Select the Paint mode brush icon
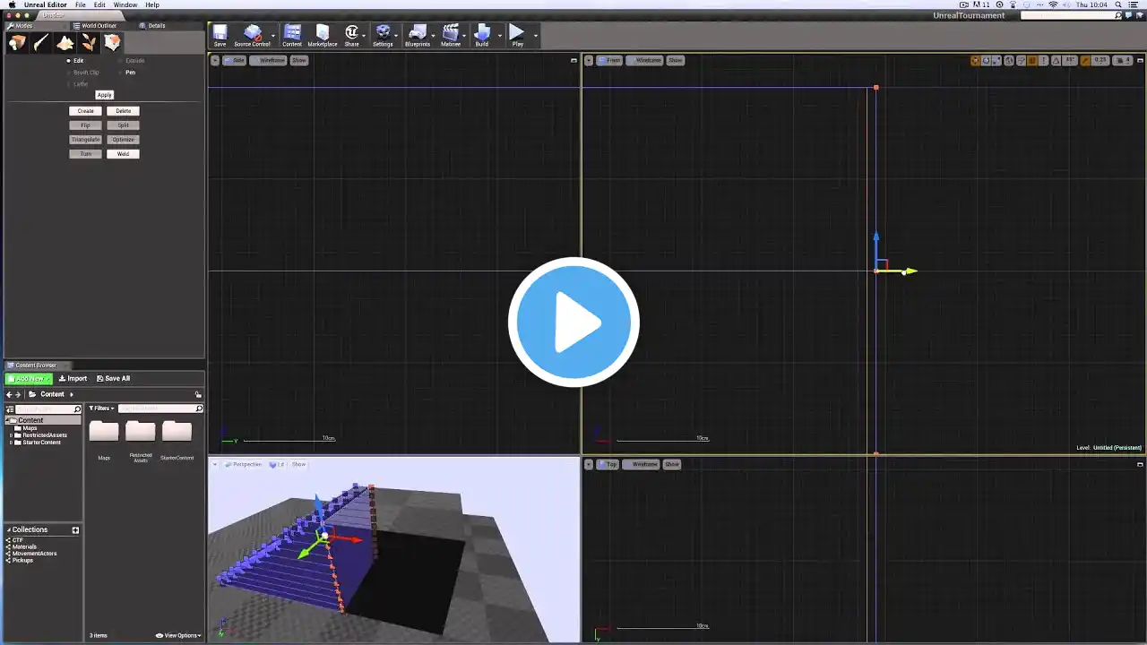1147x645 pixels. [x=41, y=43]
